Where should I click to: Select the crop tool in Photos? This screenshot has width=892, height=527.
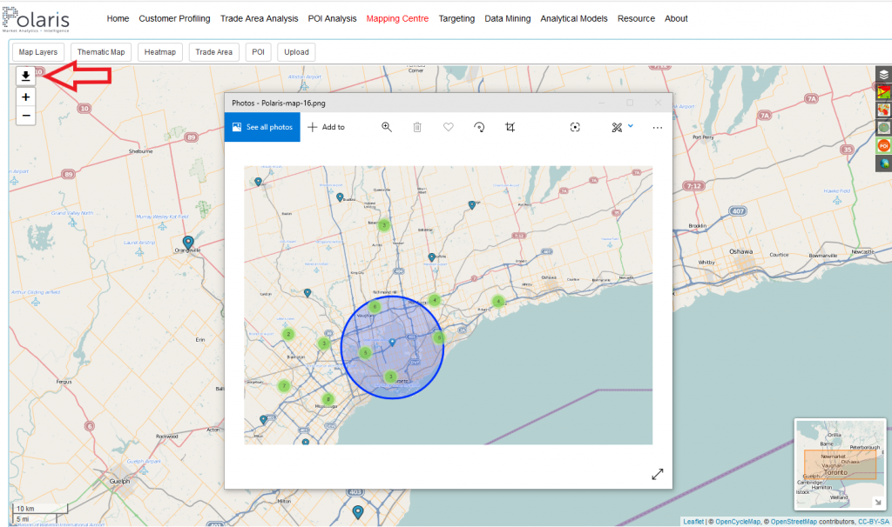pos(510,127)
